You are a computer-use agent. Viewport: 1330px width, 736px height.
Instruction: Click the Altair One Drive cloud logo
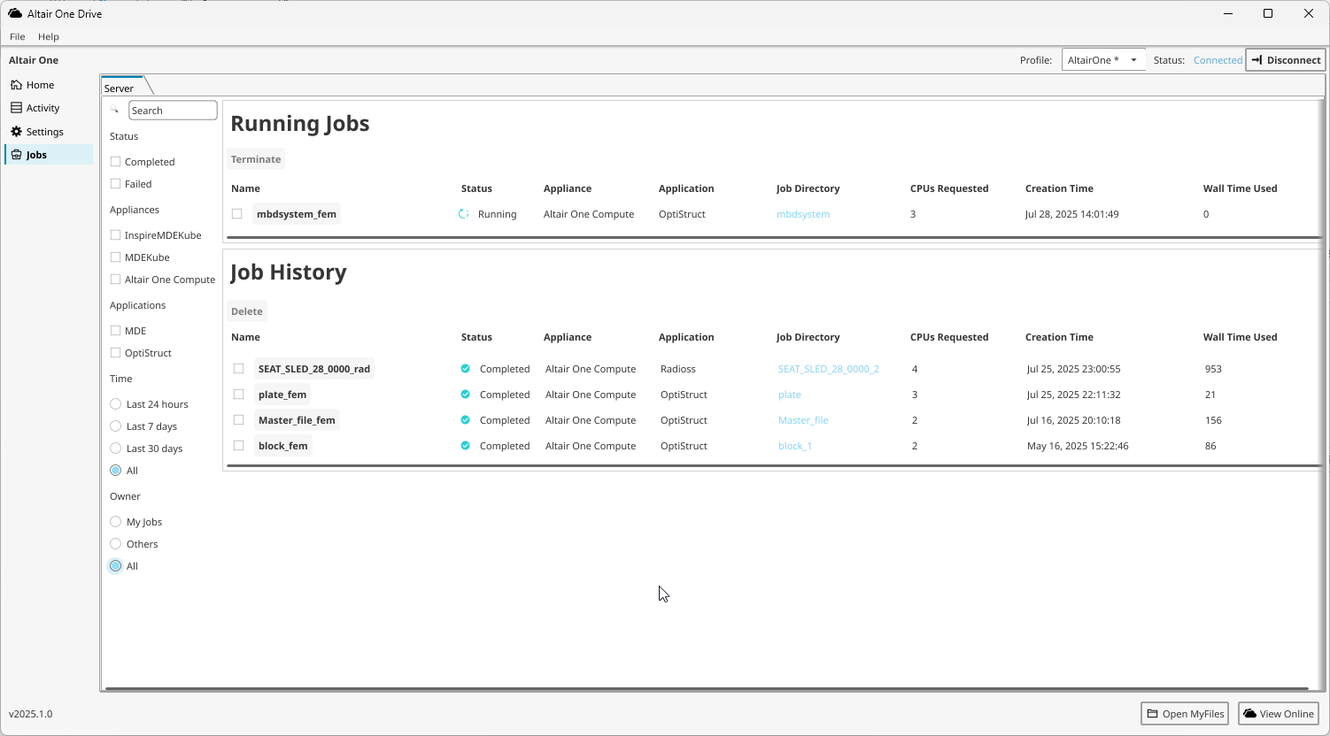(x=15, y=13)
